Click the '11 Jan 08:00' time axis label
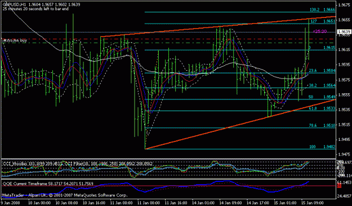The height and width of the screenshot is (206, 352). (149, 203)
